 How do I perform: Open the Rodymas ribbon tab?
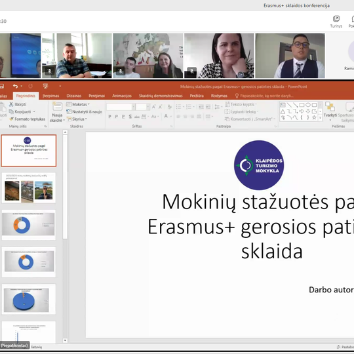click(219, 96)
